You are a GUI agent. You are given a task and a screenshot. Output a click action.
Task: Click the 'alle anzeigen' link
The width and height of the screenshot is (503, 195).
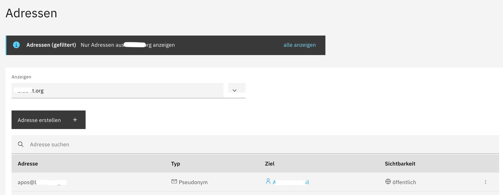click(299, 45)
